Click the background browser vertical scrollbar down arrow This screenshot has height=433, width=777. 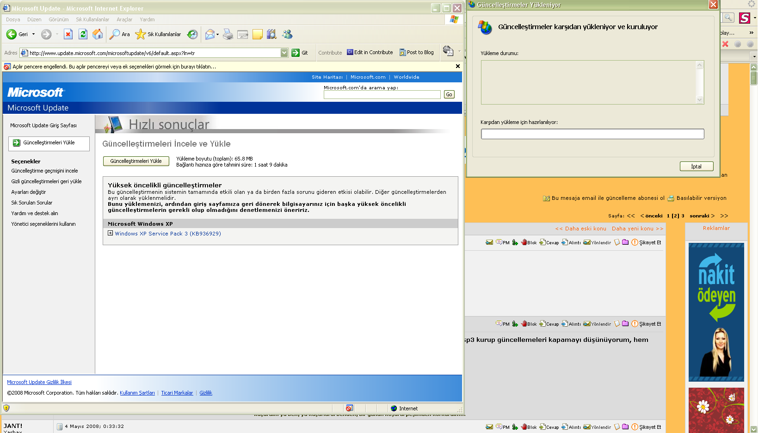pos(754,429)
